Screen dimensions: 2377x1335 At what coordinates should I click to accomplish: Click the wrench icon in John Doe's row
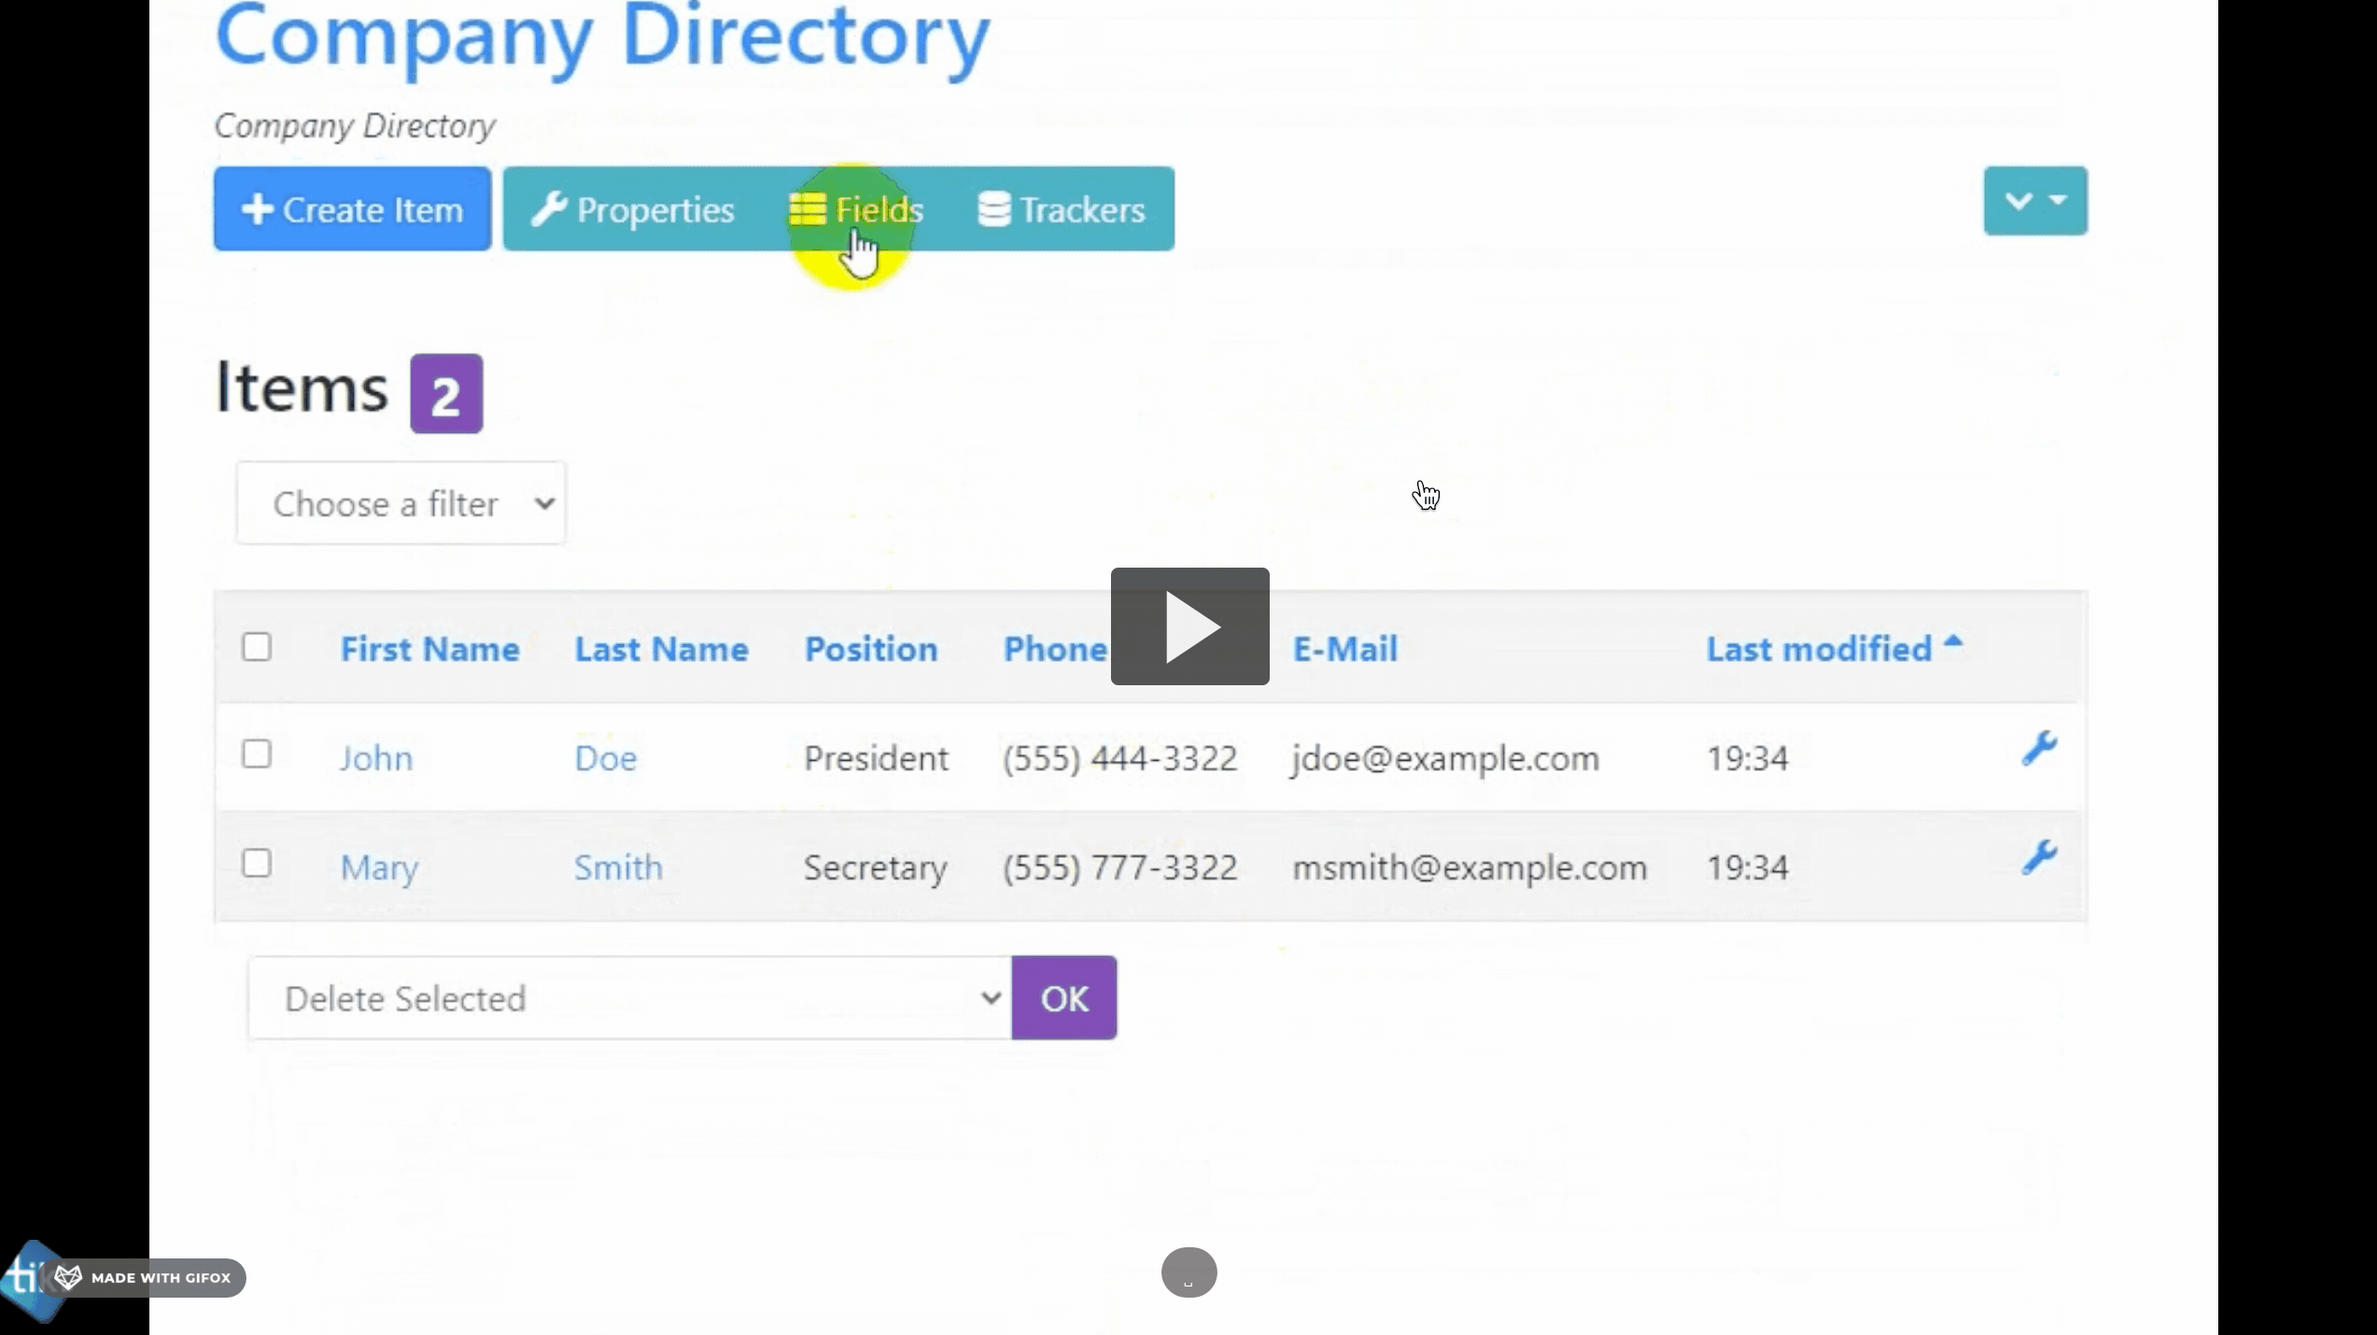pyautogui.click(x=2039, y=749)
